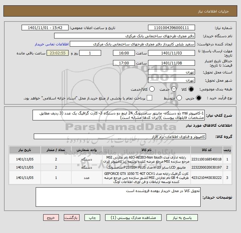Viewport: 241px width, 233px height.
Task: Click the goods group field کامپیوتر و فناوری اطلاعات
Action: [120, 136]
